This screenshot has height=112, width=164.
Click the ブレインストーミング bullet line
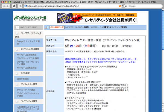tap(77, 77)
